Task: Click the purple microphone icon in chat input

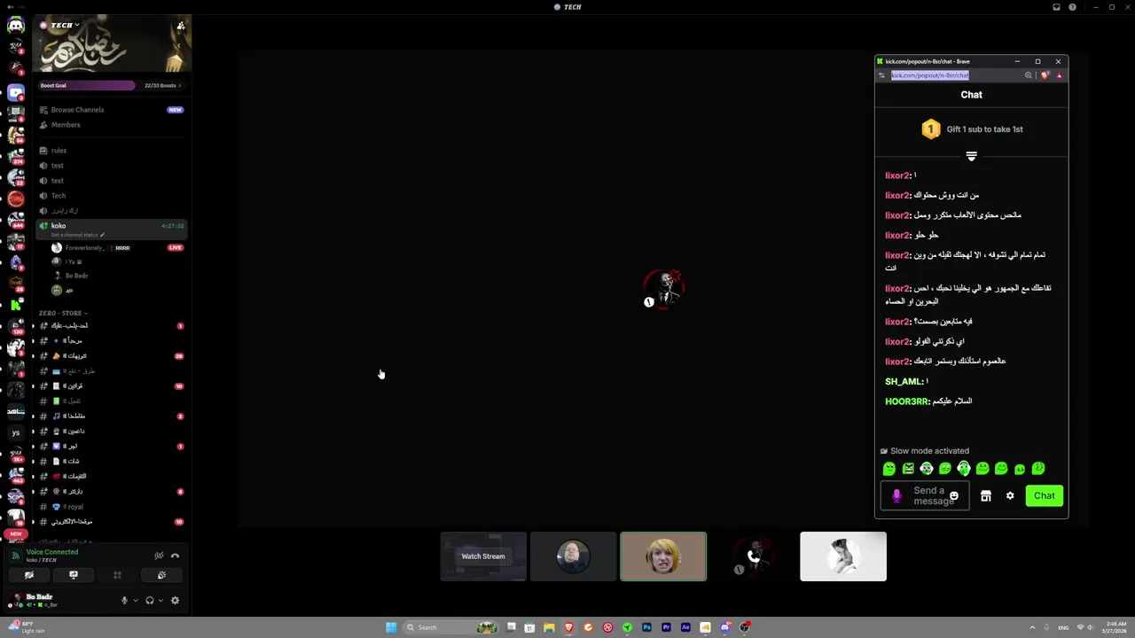Action: [896, 496]
